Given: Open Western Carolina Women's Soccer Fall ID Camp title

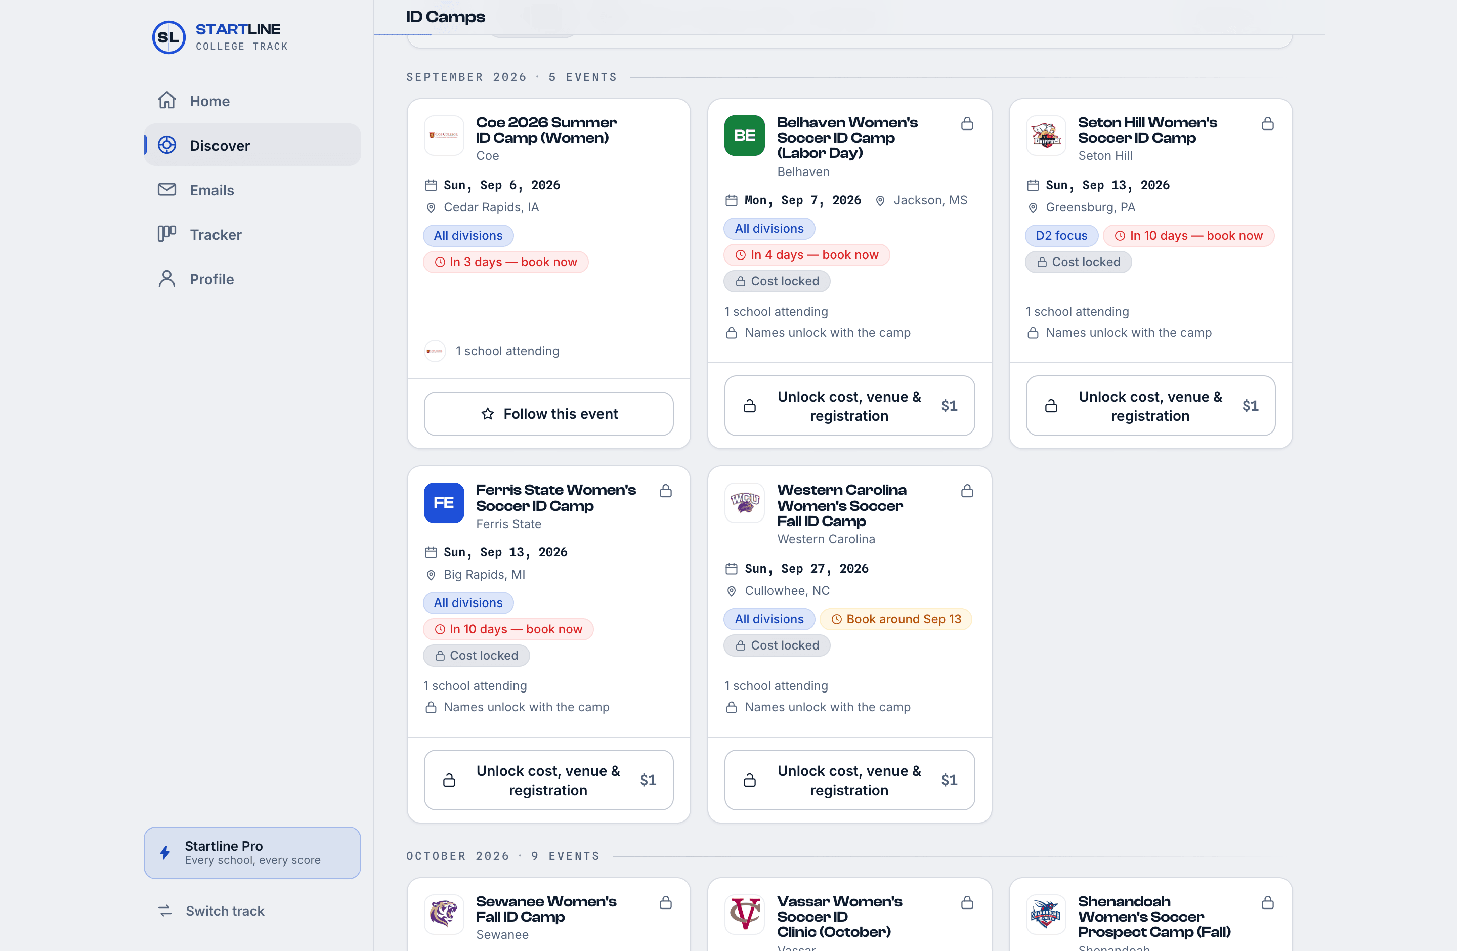Looking at the screenshot, I should click(x=842, y=505).
